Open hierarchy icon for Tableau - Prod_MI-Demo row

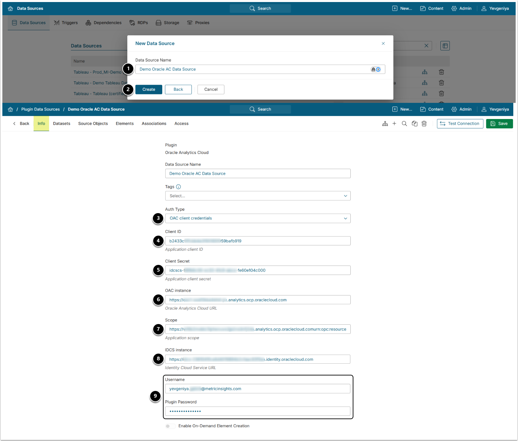pos(425,72)
